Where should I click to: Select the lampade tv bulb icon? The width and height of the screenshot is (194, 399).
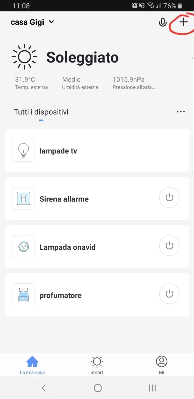tap(23, 150)
